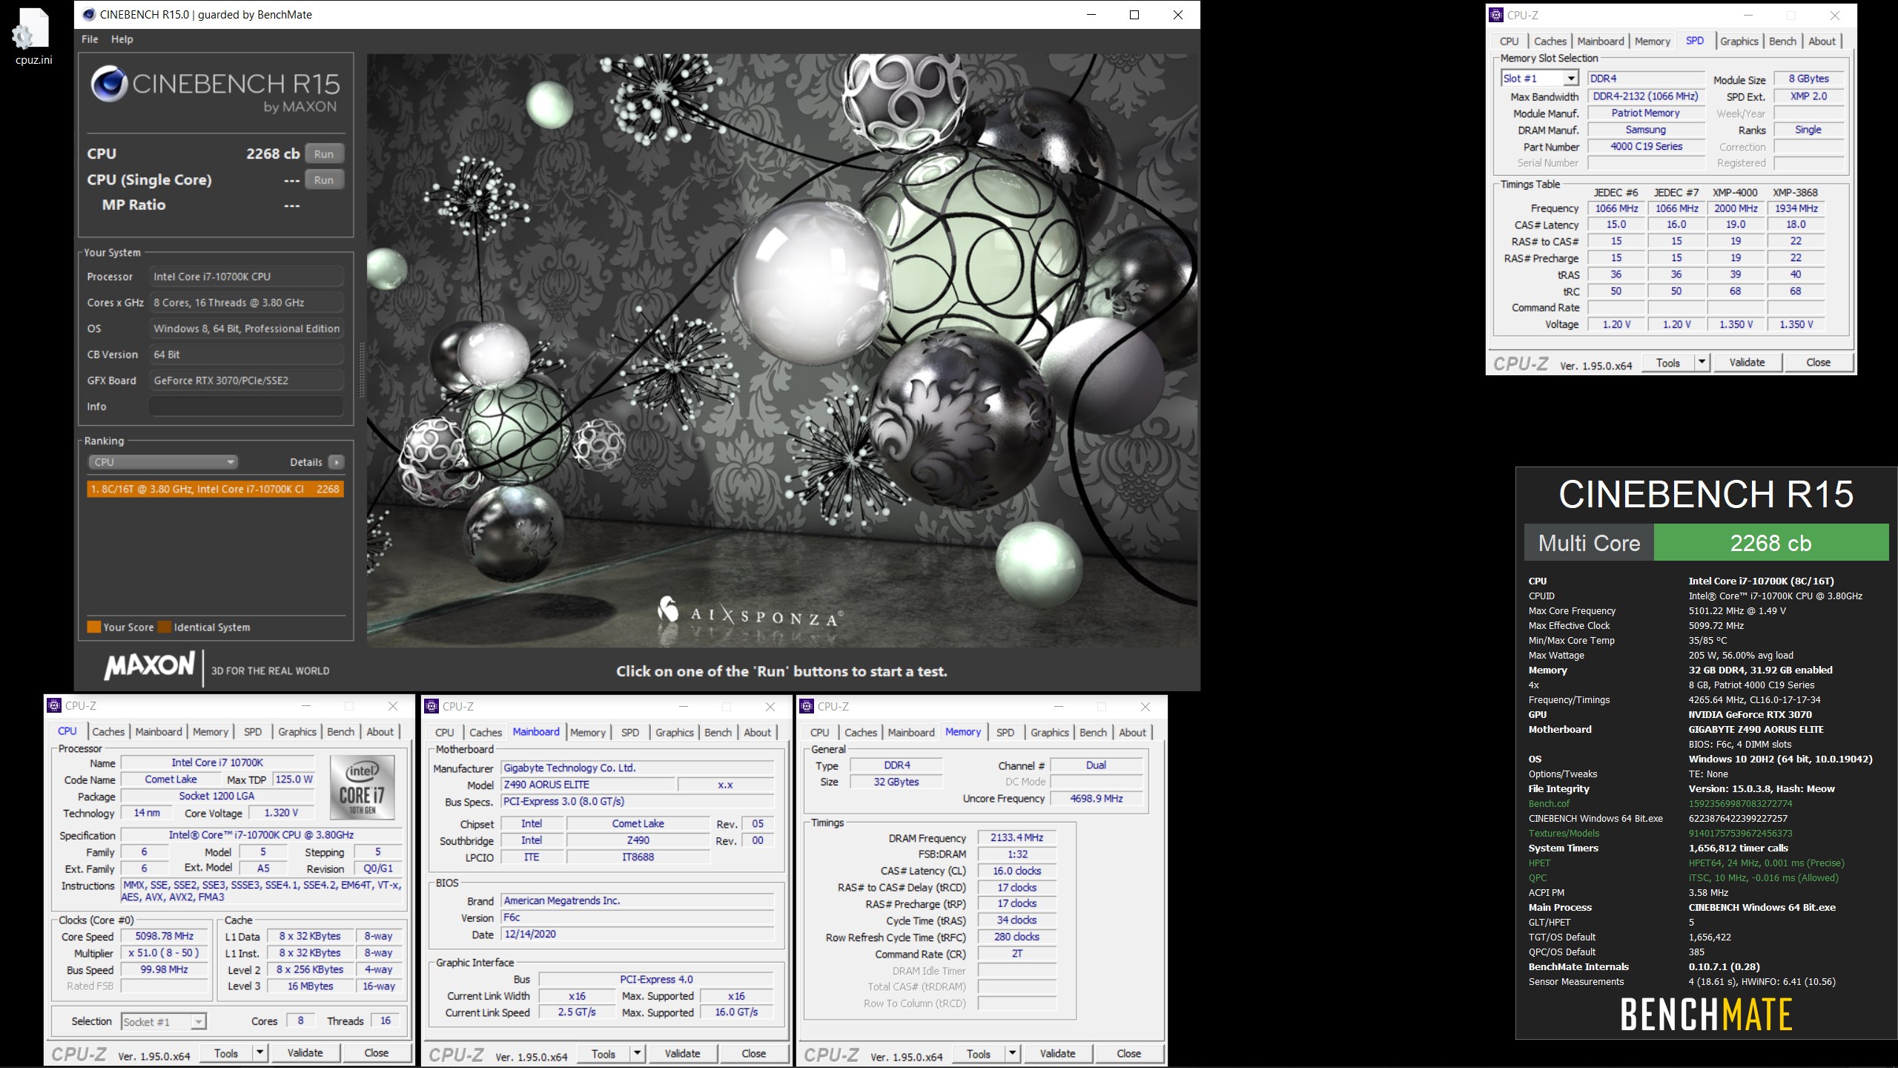The width and height of the screenshot is (1898, 1068).
Task: Click Validate in the Mainboard window
Action: (682, 1053)
